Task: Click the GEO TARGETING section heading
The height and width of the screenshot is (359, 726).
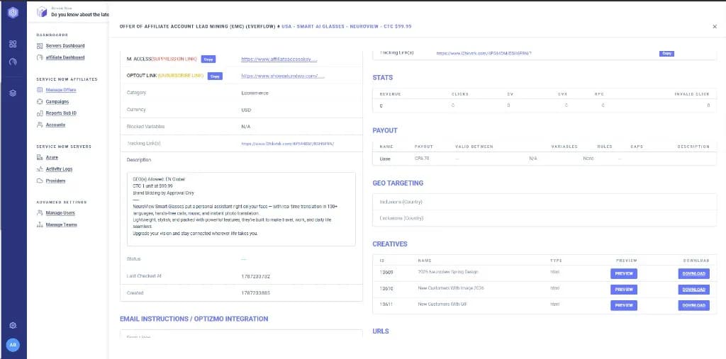Action: (x=398, y=183)
